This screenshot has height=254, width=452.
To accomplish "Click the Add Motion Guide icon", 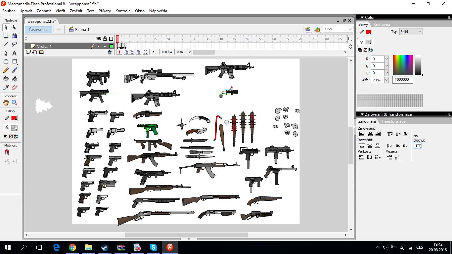I will point(35,52).
